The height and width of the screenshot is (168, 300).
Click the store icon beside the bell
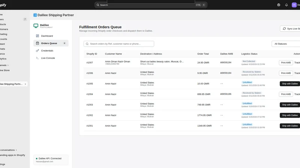[x=279, y=5]
